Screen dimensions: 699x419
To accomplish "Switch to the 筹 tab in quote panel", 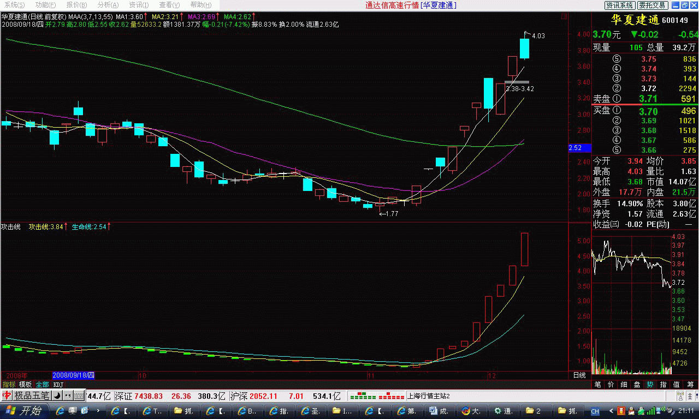I will point(691,385).
